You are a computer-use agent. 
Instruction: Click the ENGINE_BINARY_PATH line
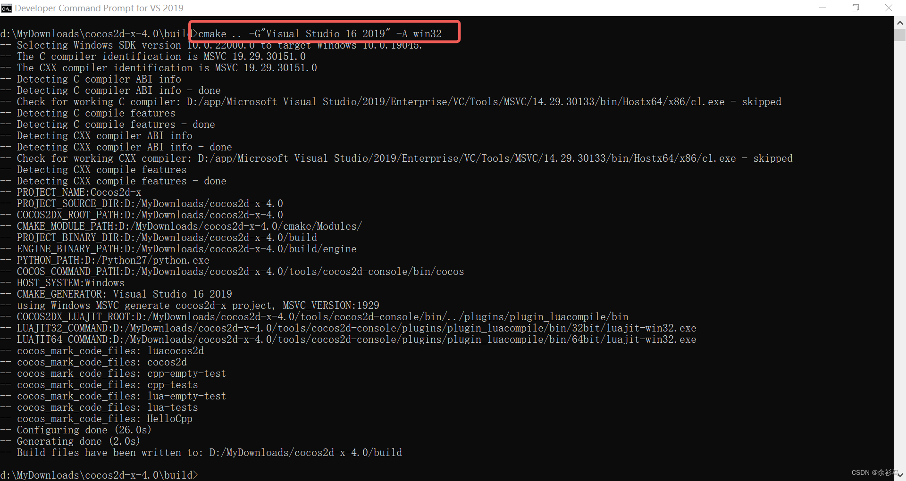coord(178,249)
